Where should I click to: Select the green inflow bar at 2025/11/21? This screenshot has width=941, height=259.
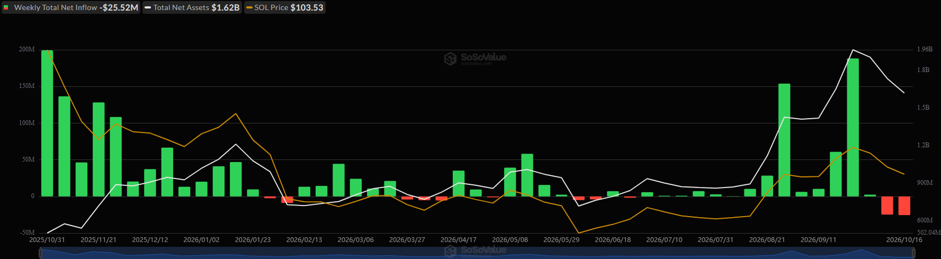pyautogui.click(x=98, y=149)
